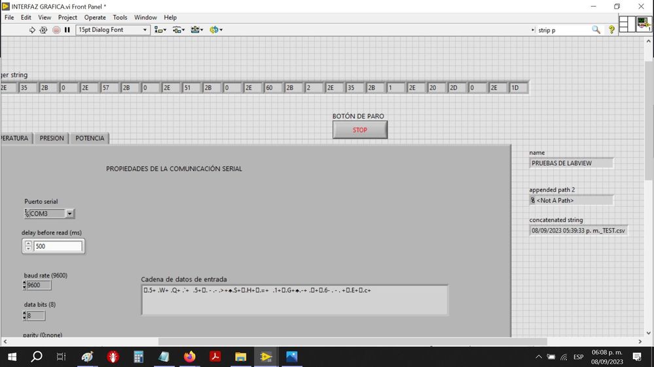Open the Project menu
654x367 pixels.
coord(67,18)
